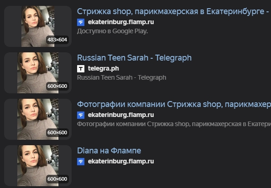This screenshot has height=188, width=271.
Task: Click the ekaterinburg.flamp.ru domain in the first result
Action: point(121,22)
